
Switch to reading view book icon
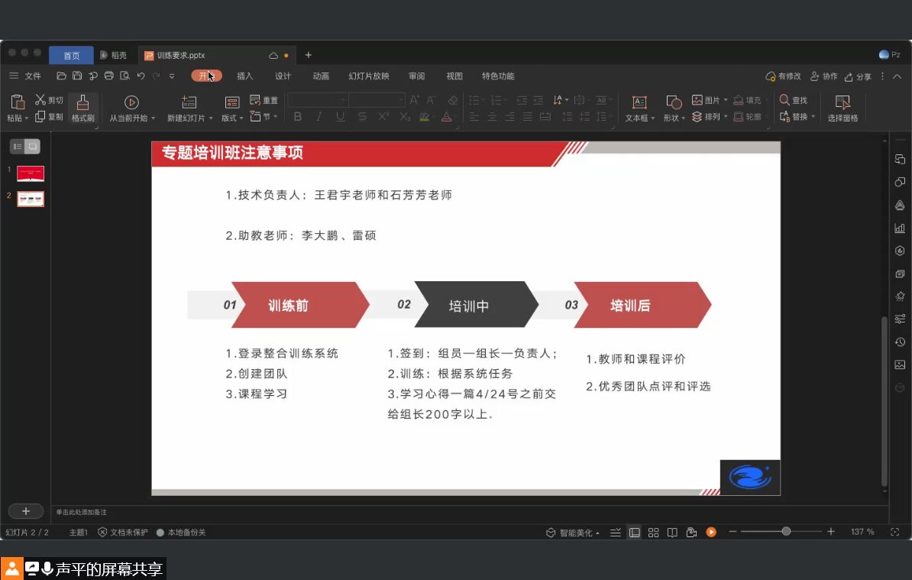coord(672,533)
